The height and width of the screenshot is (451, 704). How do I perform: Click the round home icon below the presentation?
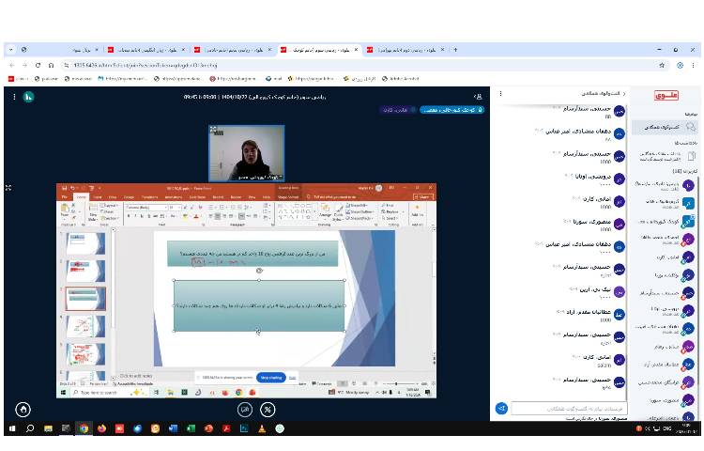23,409
